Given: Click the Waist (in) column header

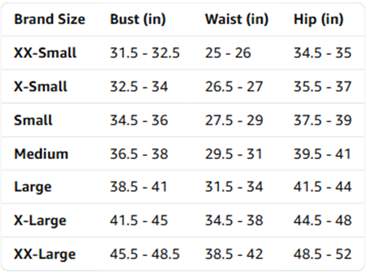Looking at the screenshot, I should pos(237,19).
